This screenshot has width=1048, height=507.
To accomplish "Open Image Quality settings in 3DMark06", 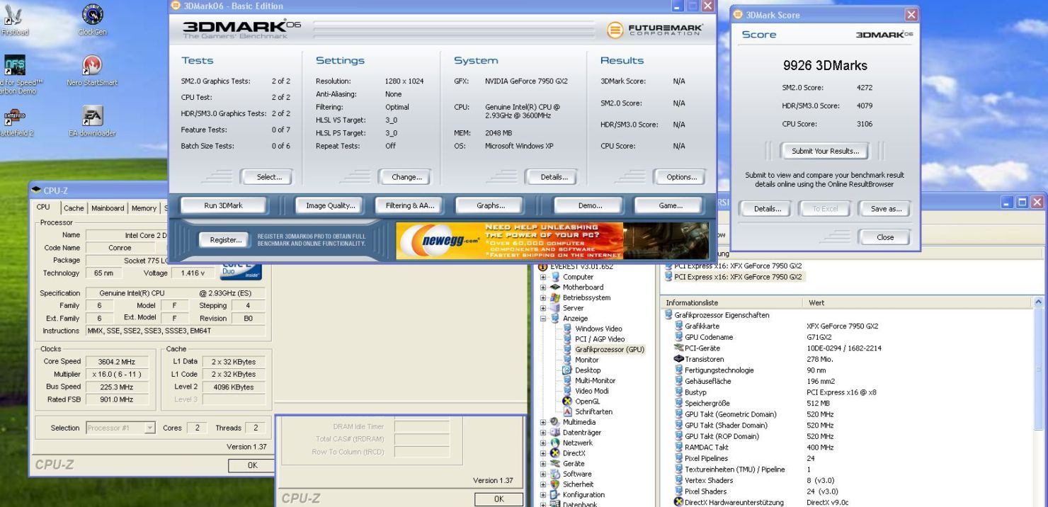I will (330, 205).
